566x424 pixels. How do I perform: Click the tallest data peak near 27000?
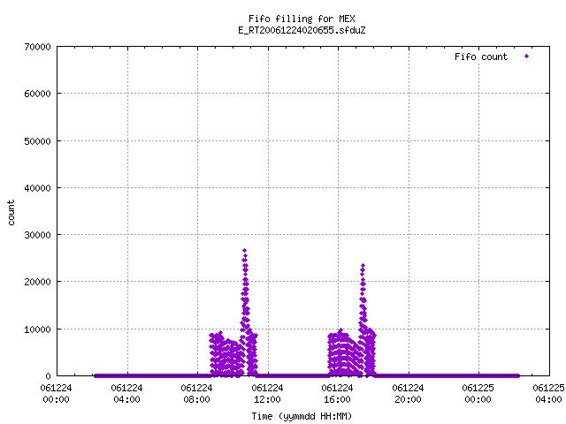pyautogui.click(x=245, y=250)
